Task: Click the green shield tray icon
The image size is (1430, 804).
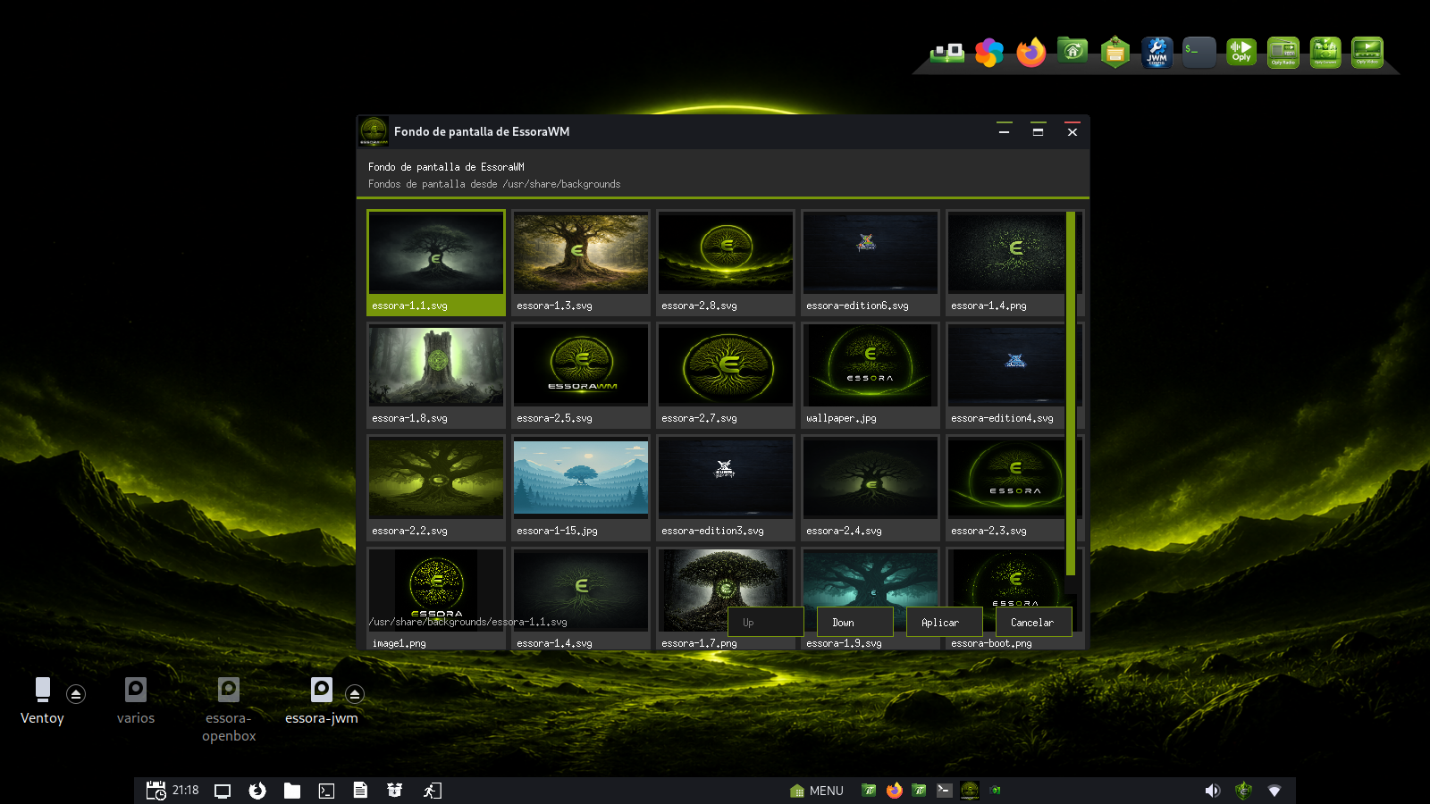Action: pos(1243,791)
